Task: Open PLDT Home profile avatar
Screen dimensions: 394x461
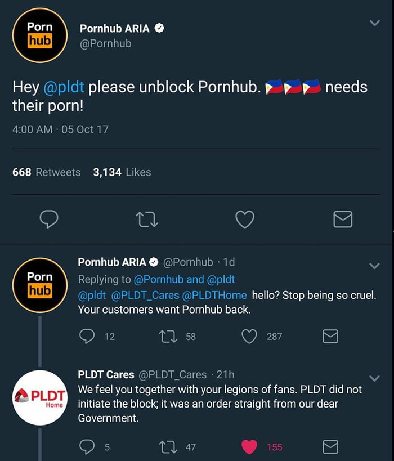Action: click(x=40, y=397)
